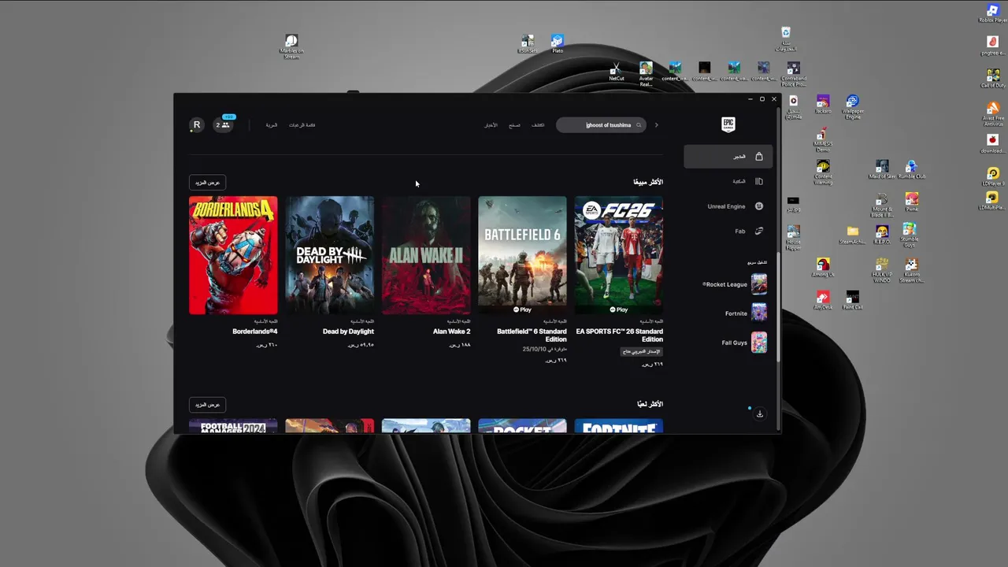Select the AnyDesk desktop shortcut
Screen dimensions: 1008x567
[x=823, y=300]
